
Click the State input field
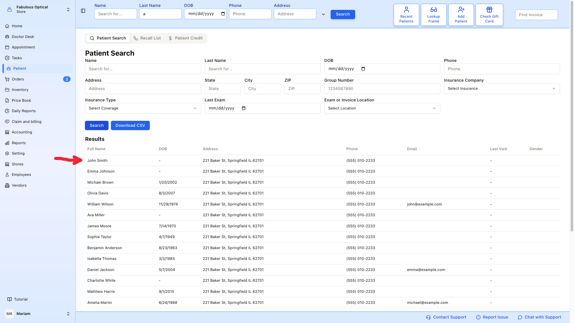tap(223, 89)
